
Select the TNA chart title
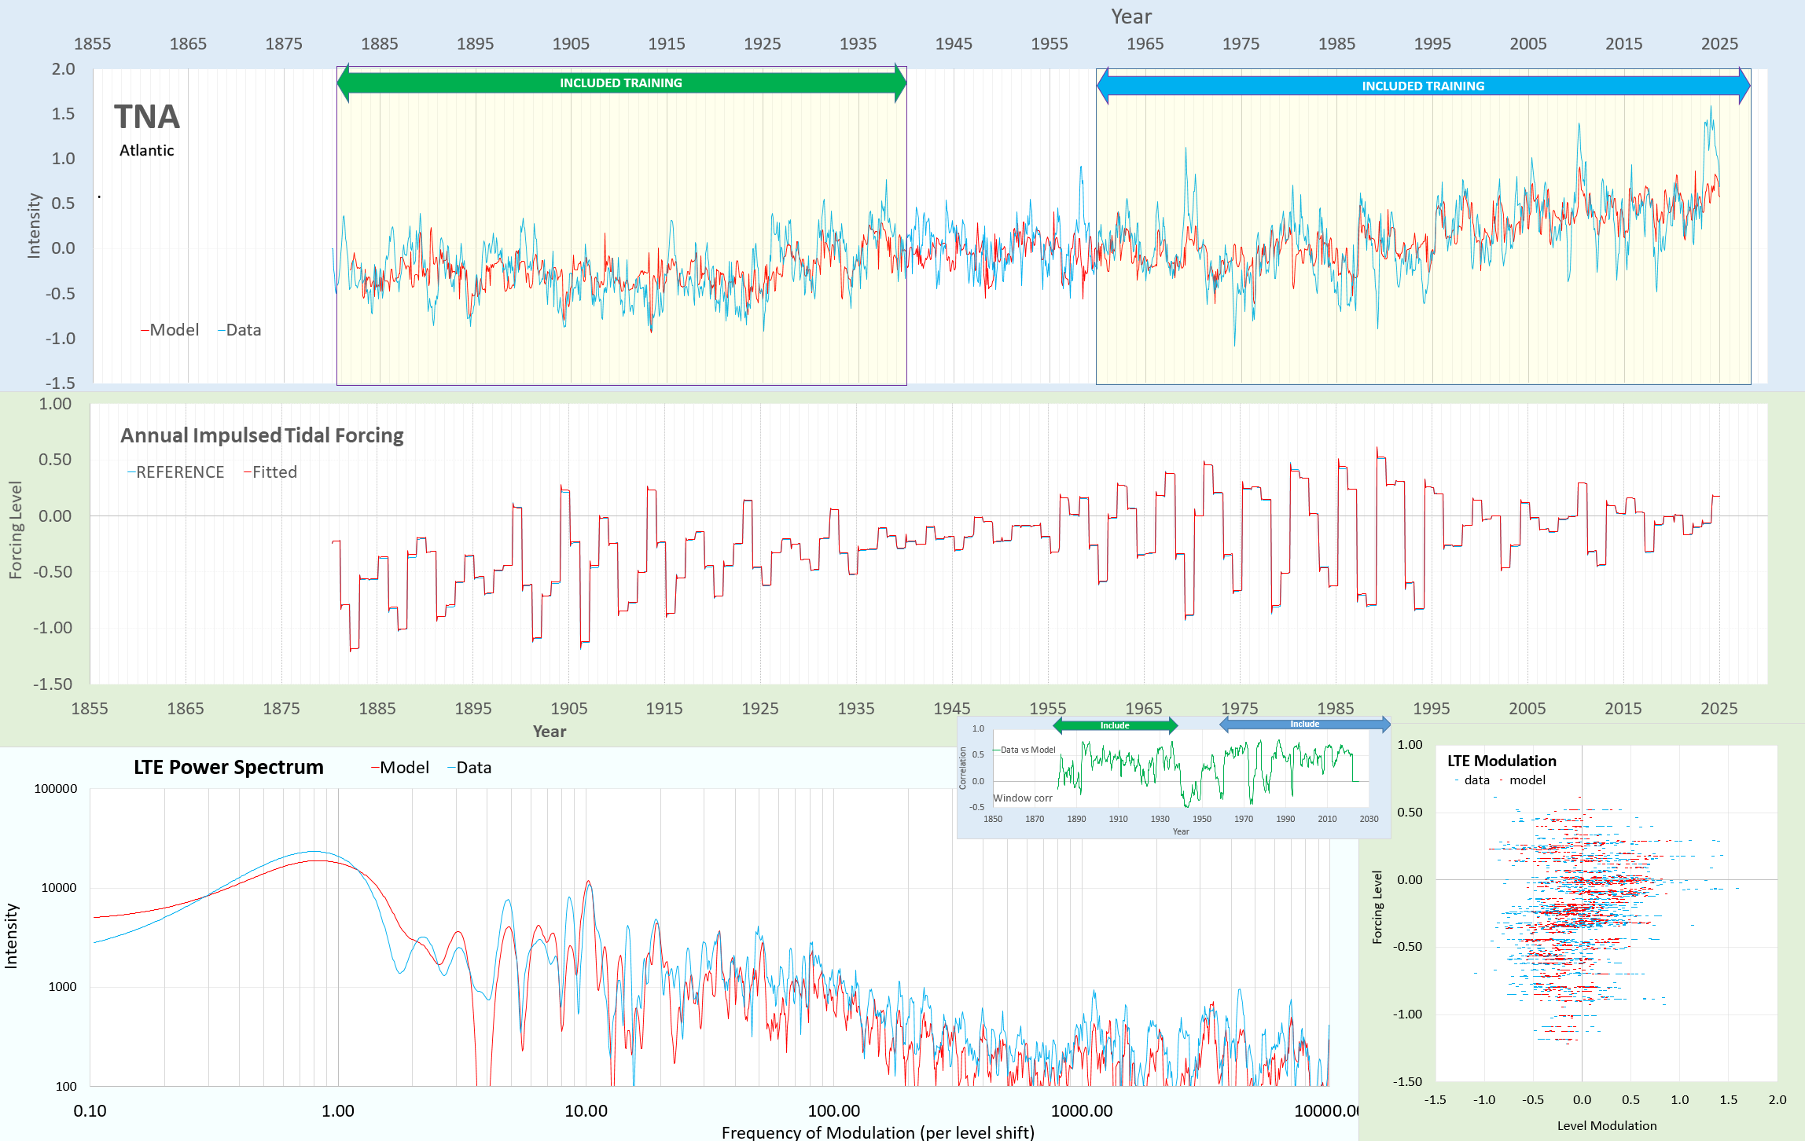point(147,117)
